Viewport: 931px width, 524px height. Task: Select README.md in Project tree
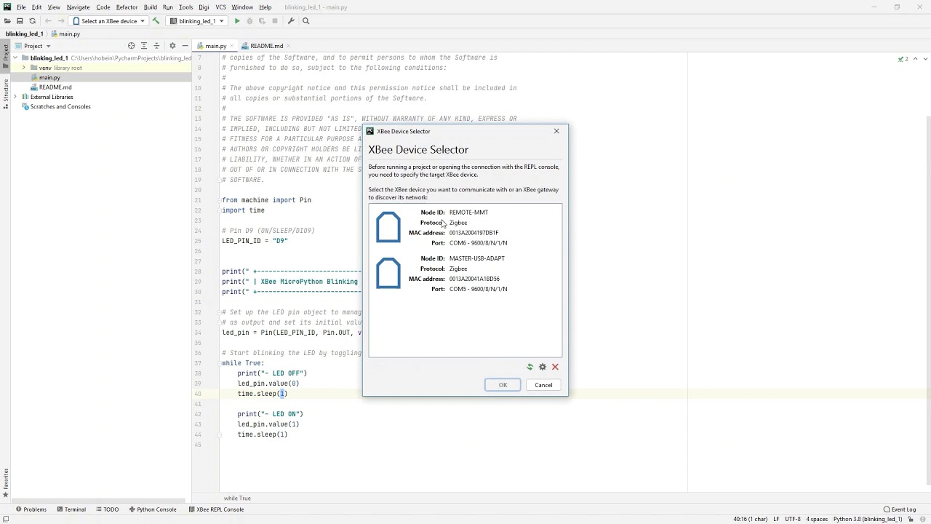tap(55, 87)
